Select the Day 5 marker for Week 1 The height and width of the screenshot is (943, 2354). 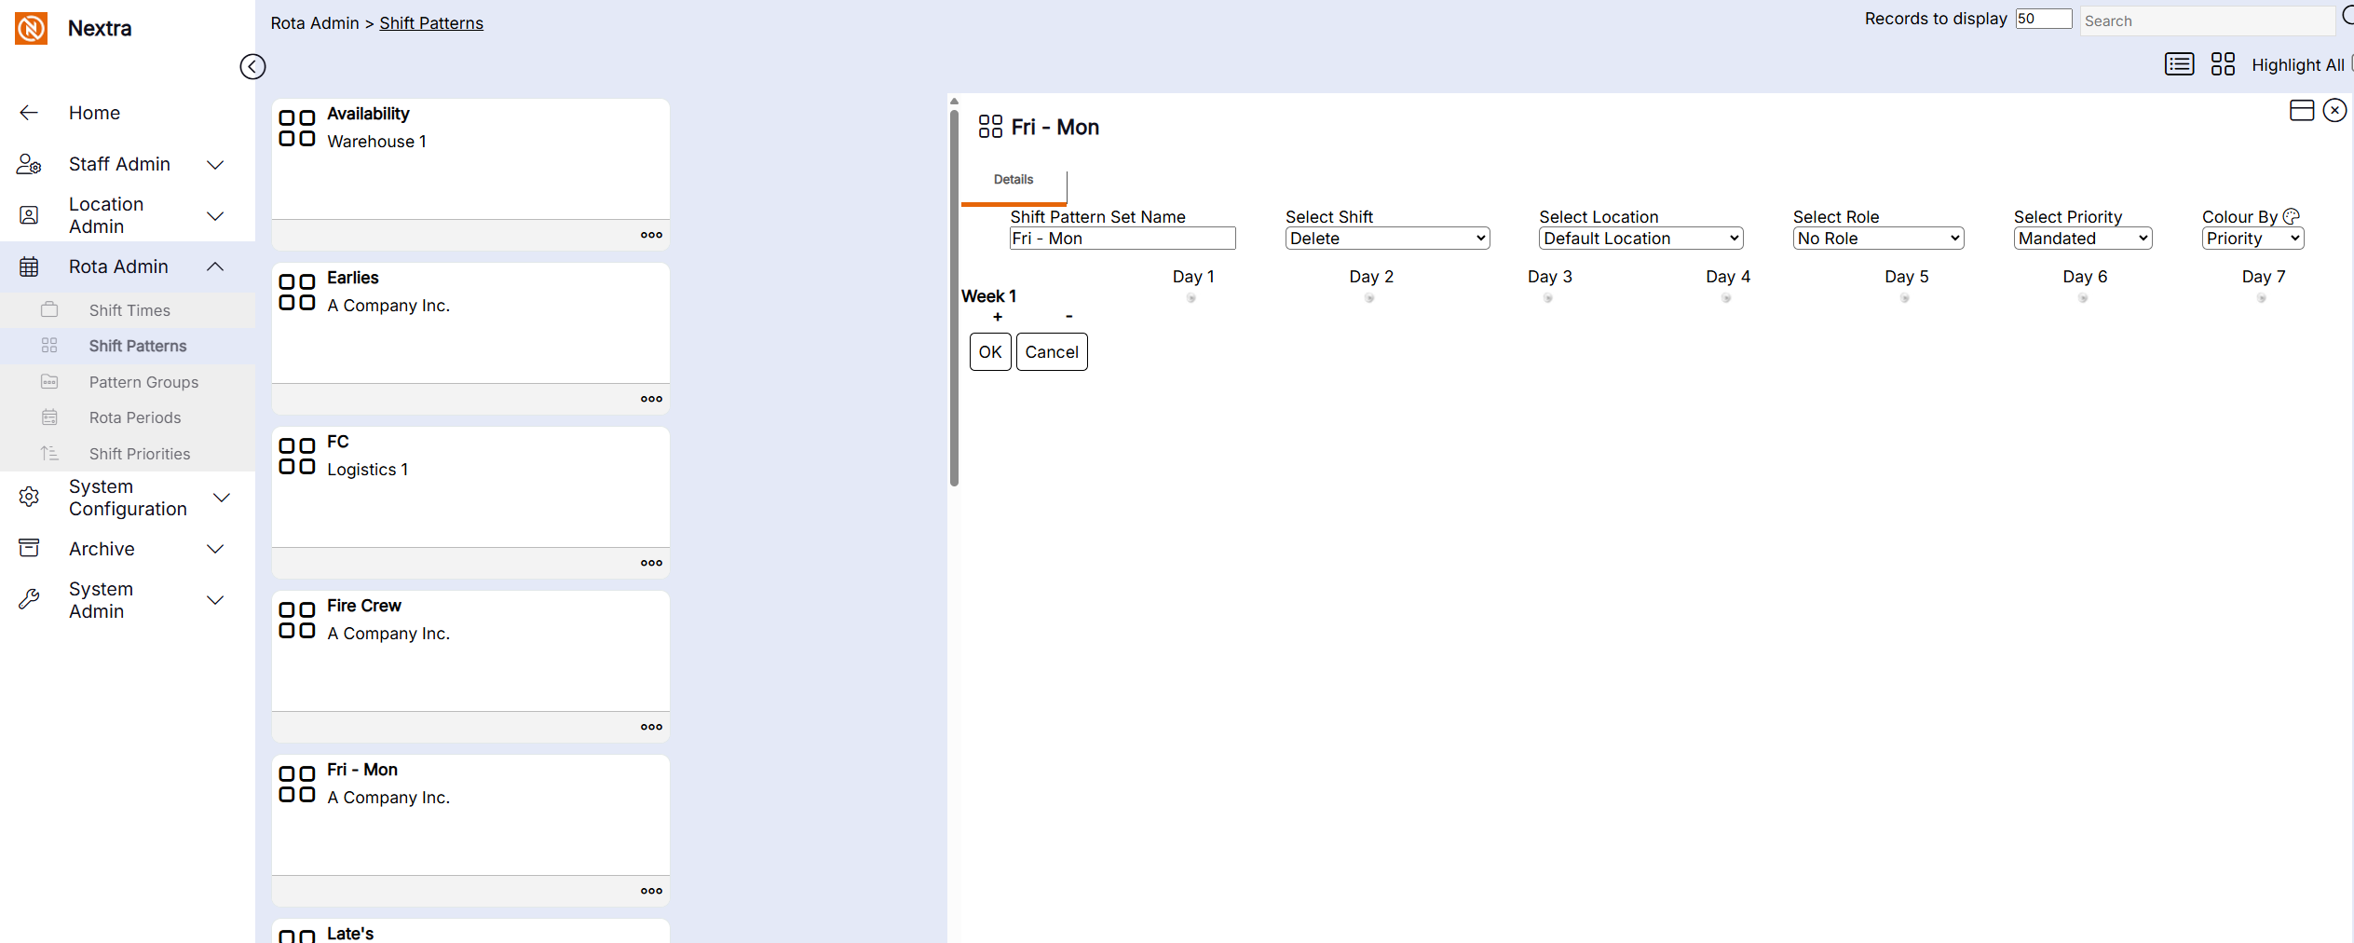tap(1905, 298)
